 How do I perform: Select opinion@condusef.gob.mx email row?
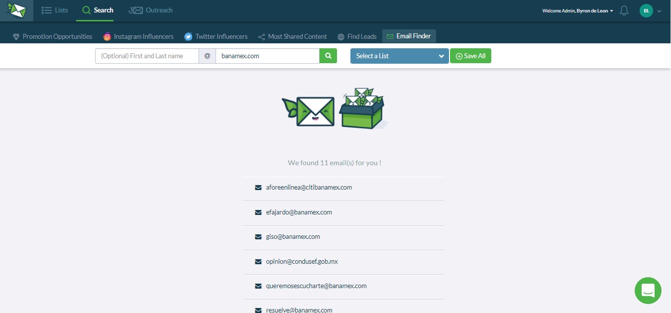pyautogui.click(x=343, y=262)
